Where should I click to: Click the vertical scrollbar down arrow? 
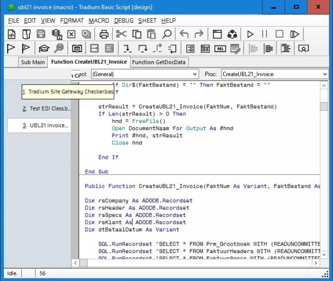pos(324,254)
